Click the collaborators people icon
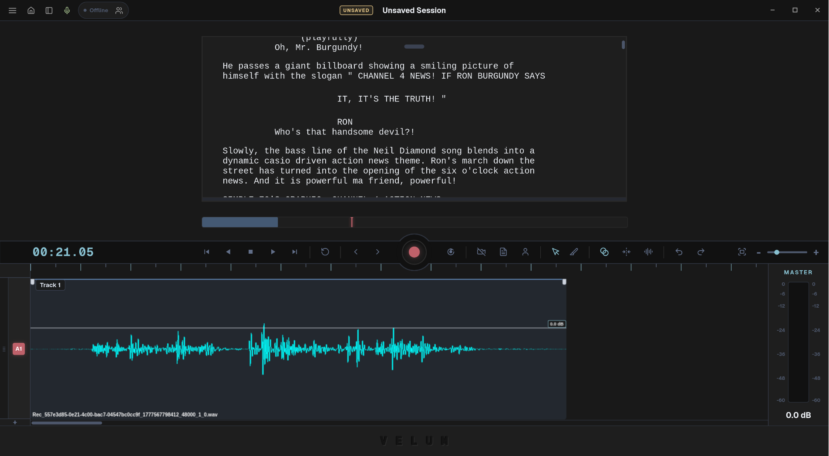Viewport: 829px width, 456px height. tap(119, 10)
